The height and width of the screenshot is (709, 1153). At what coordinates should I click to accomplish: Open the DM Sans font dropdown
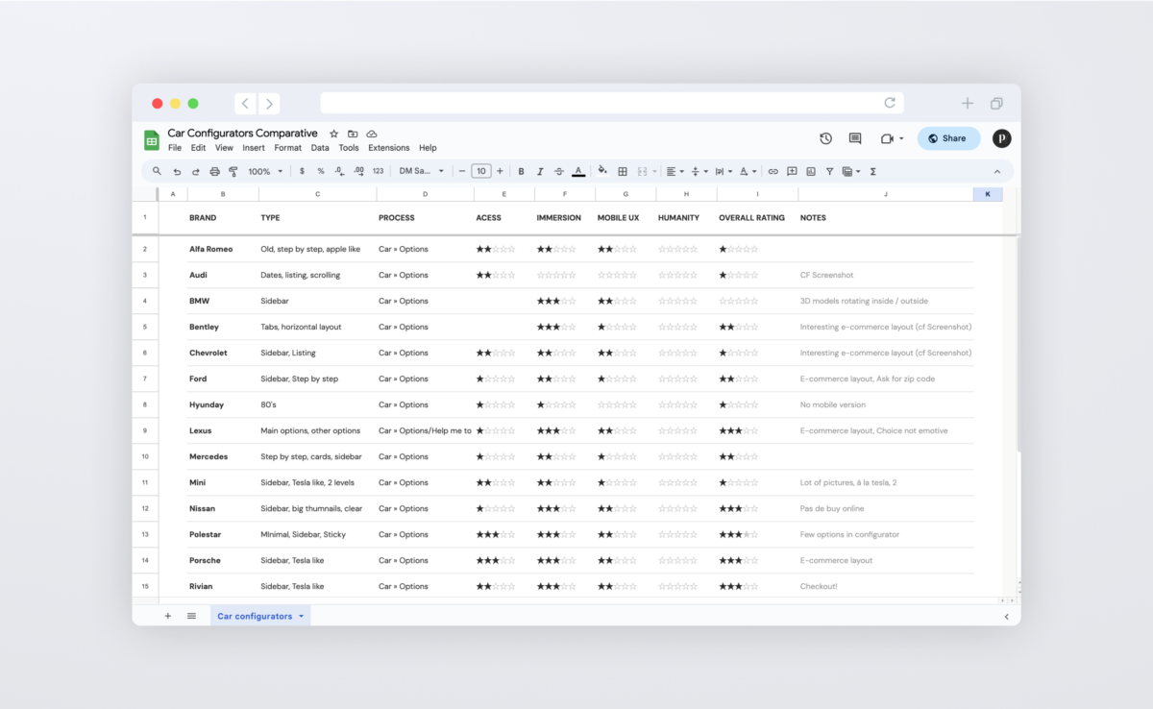click(422, 171)
